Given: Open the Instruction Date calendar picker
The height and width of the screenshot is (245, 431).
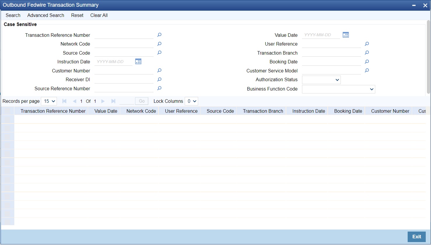Looking at the screenshot, I should coord(138,61).
